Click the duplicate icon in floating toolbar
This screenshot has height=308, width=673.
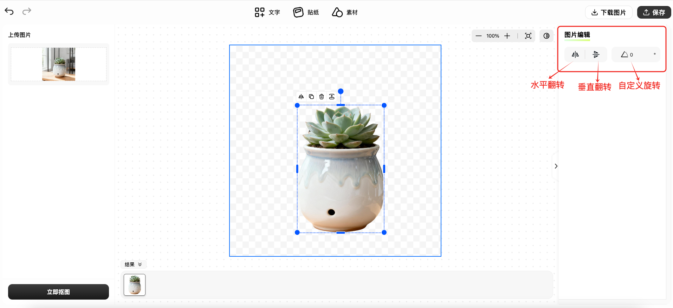coord(311,97)
